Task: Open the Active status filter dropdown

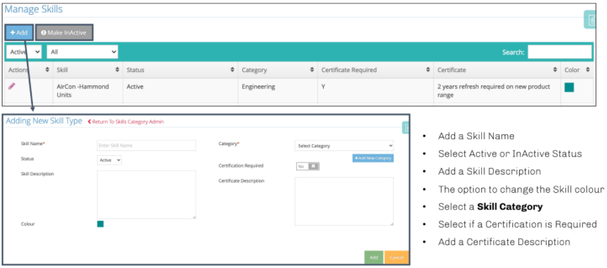Action: 24,52
